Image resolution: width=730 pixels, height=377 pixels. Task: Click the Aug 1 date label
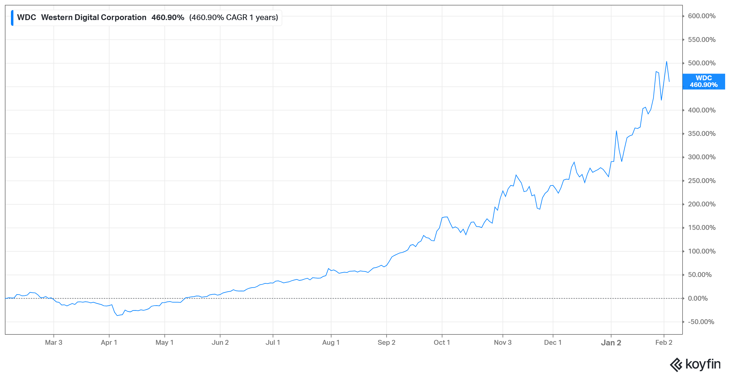point(331,343)
